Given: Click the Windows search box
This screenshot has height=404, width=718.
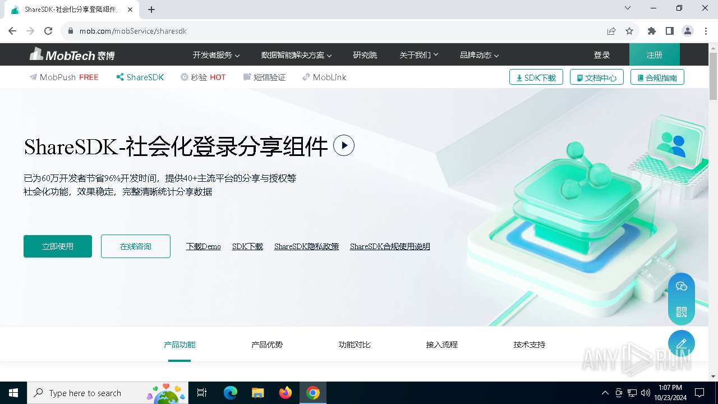Looking at the screenshot, I should click(x=107, y=393).
